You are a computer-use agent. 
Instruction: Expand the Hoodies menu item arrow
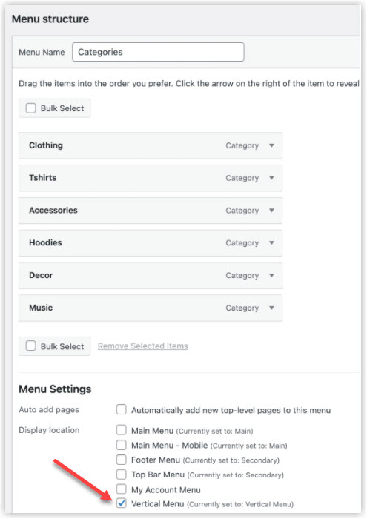pos(271,242)
